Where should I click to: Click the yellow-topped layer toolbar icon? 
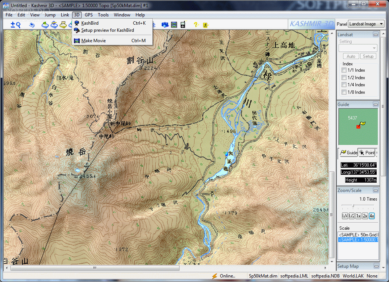(x=54, y=25)
